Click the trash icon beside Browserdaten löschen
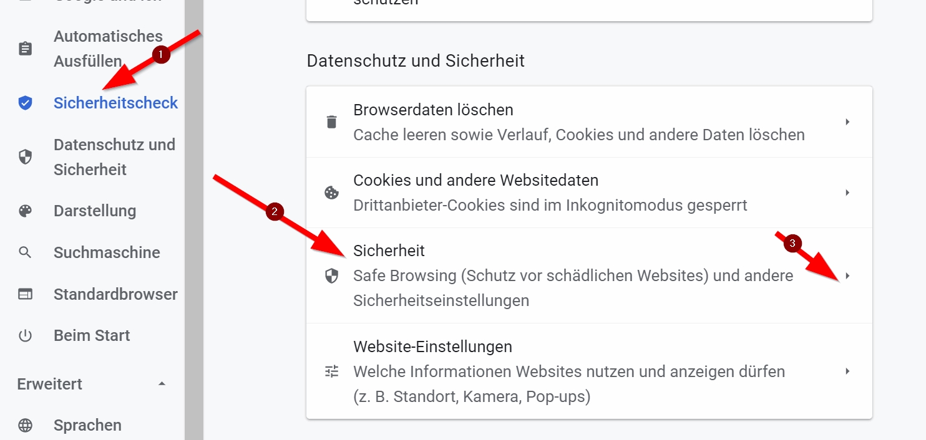926x440 pixels. point(331,122)
